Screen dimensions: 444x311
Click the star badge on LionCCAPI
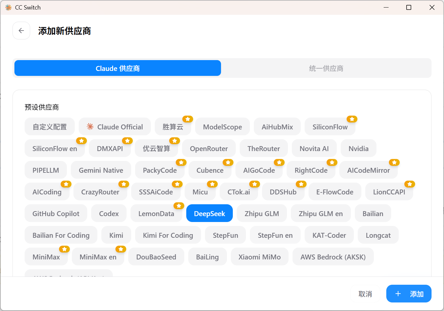(x=410, y=184)
